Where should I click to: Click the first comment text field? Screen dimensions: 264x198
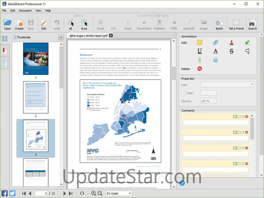click(216, 123)
